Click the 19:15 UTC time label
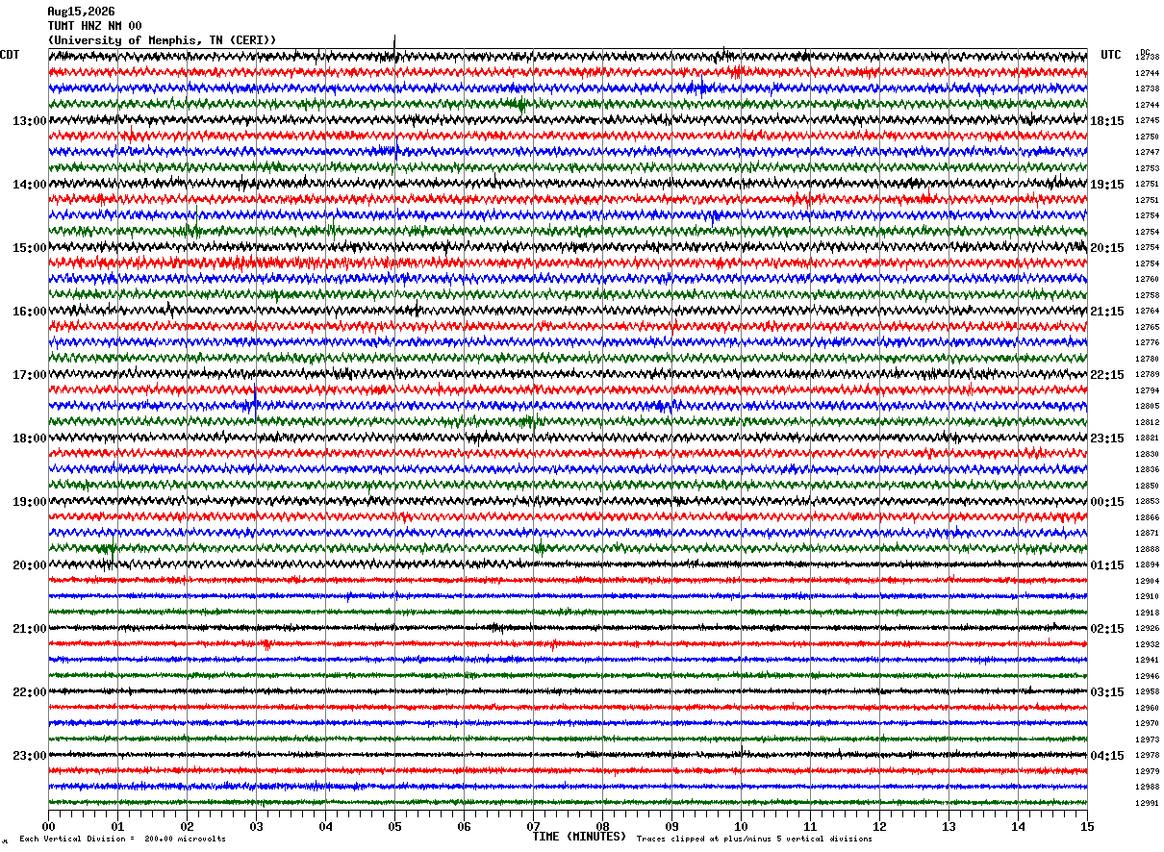The height and width of the screenshot is (852, 1164). (1107, 185)
